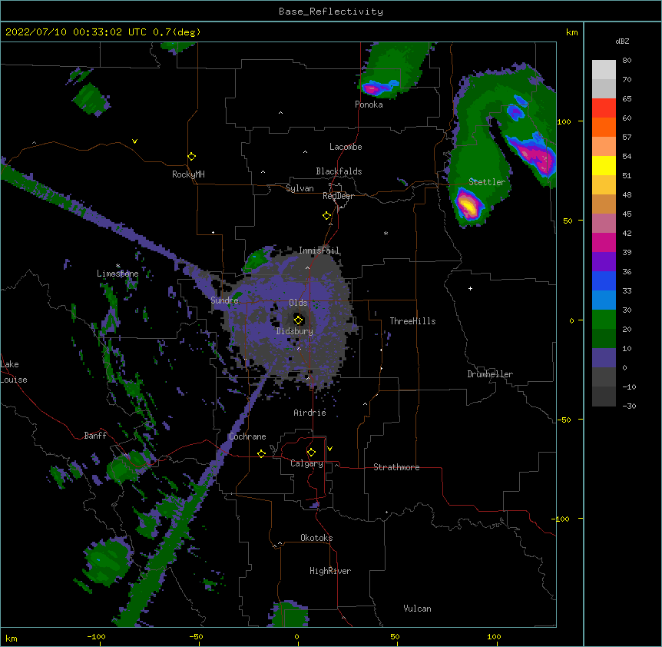The image size is (662, 647).
Task: Click the Drumheller label
Action: (490, 374)
